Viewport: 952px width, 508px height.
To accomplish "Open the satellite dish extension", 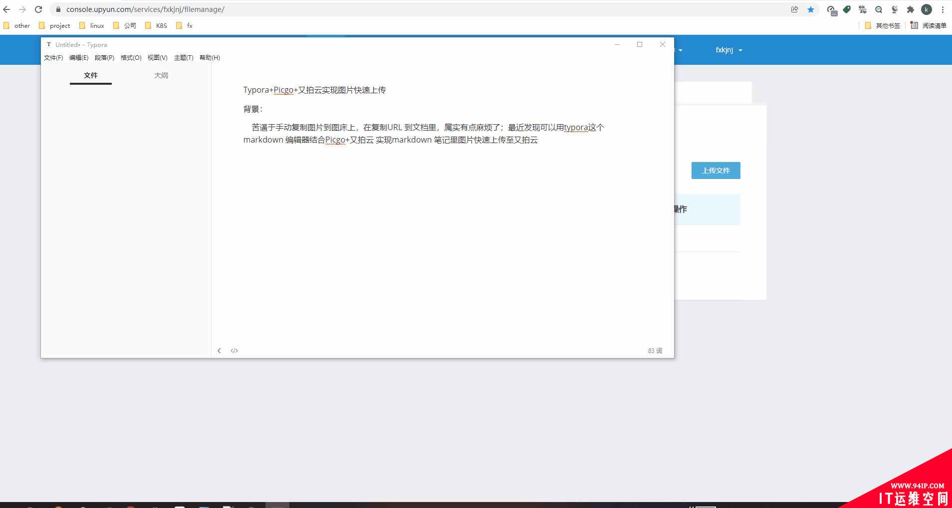I will [895, 9].
